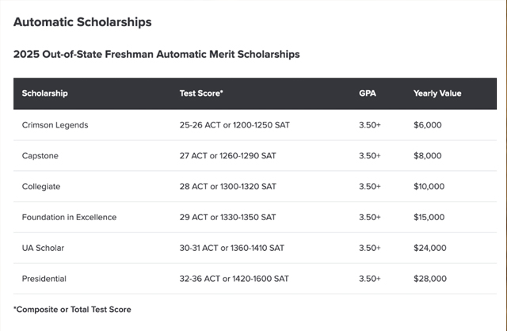Click the 27 ACT or 1260-1290 SAT cell
Screen dimensions: 507x331
(228, 156)
